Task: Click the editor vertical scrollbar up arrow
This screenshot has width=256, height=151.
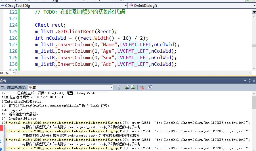Action: (254, 16)
